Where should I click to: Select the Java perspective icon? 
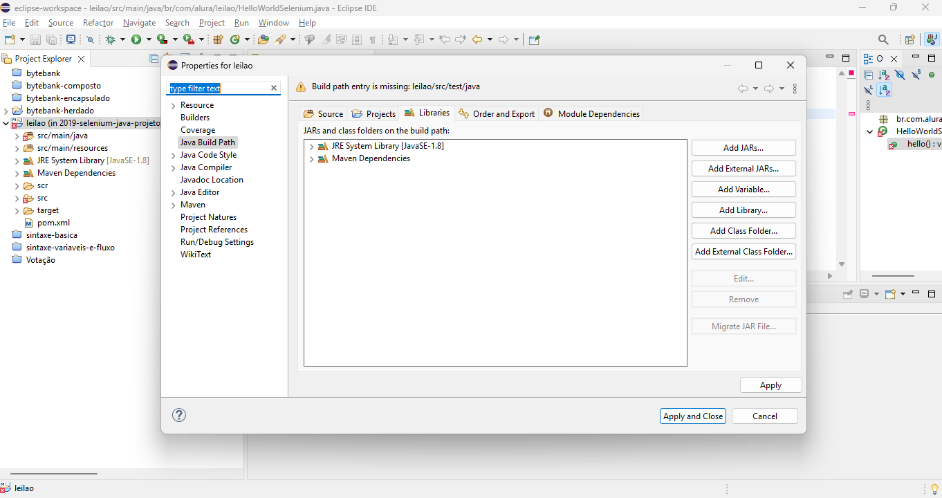pos(932,39)
